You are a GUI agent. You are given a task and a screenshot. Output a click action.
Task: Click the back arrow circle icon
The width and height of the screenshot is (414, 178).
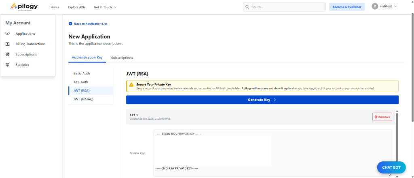click(70, 24)
